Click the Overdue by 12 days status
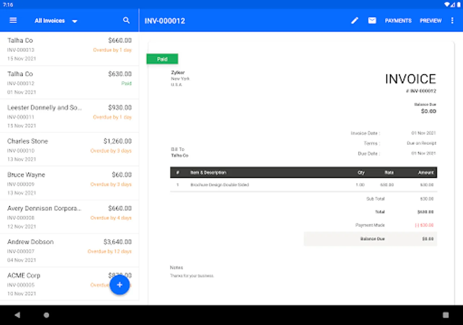 click(110, 251)
